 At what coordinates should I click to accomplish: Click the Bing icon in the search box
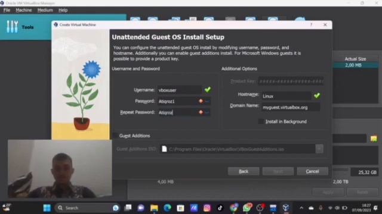pos(116,208)
